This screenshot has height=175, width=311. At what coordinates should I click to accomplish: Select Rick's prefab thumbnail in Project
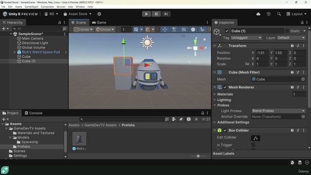[79, 139]
